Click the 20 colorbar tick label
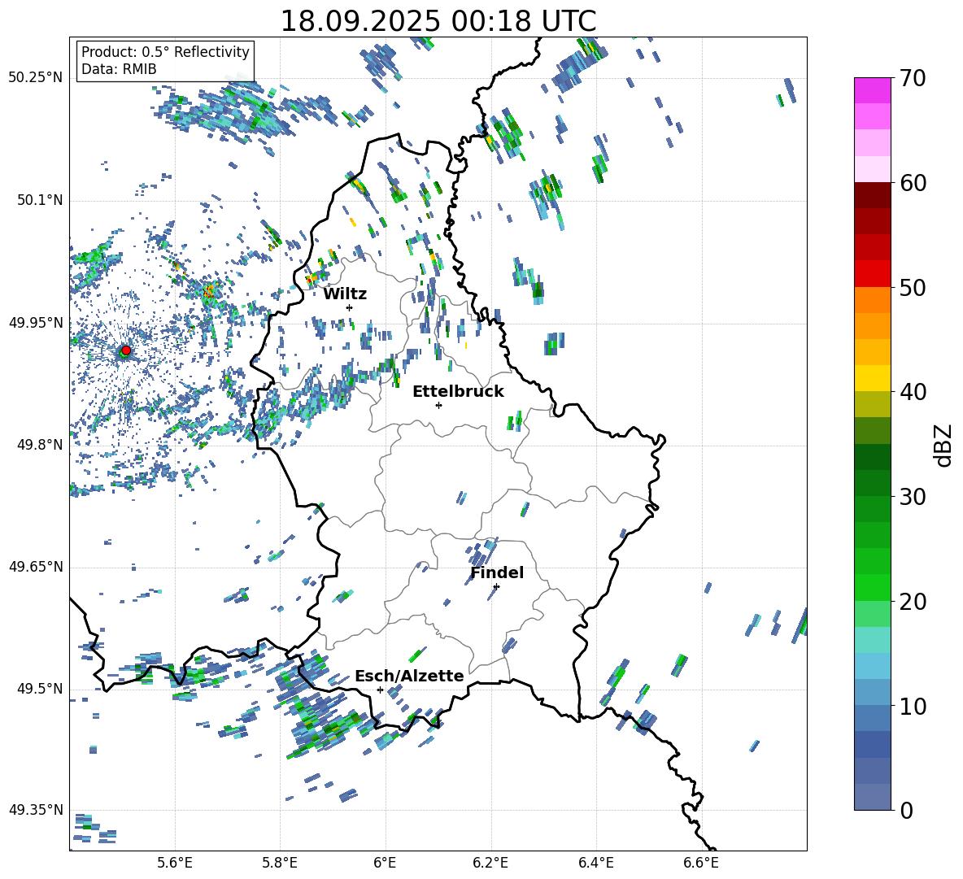The height and width of the screenshot is (879, 963). (x=913, y=601)
